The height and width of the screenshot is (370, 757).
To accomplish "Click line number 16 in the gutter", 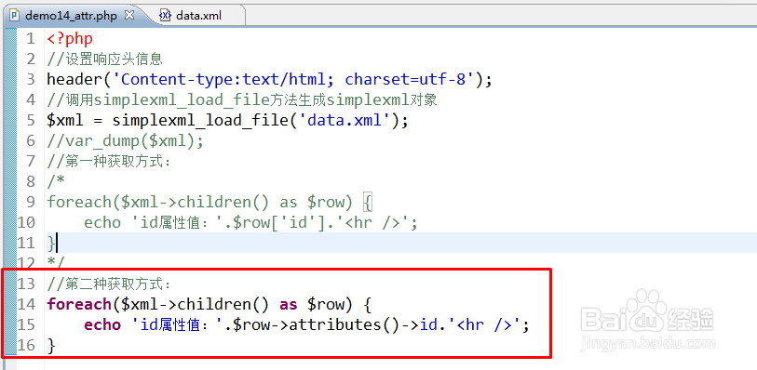I will (27, 346).
